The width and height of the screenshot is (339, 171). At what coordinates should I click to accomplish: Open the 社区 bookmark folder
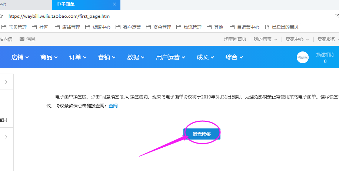(x=40, y=27)
